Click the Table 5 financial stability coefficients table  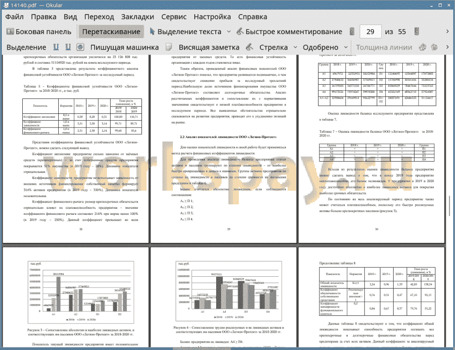tap(82, 117)
